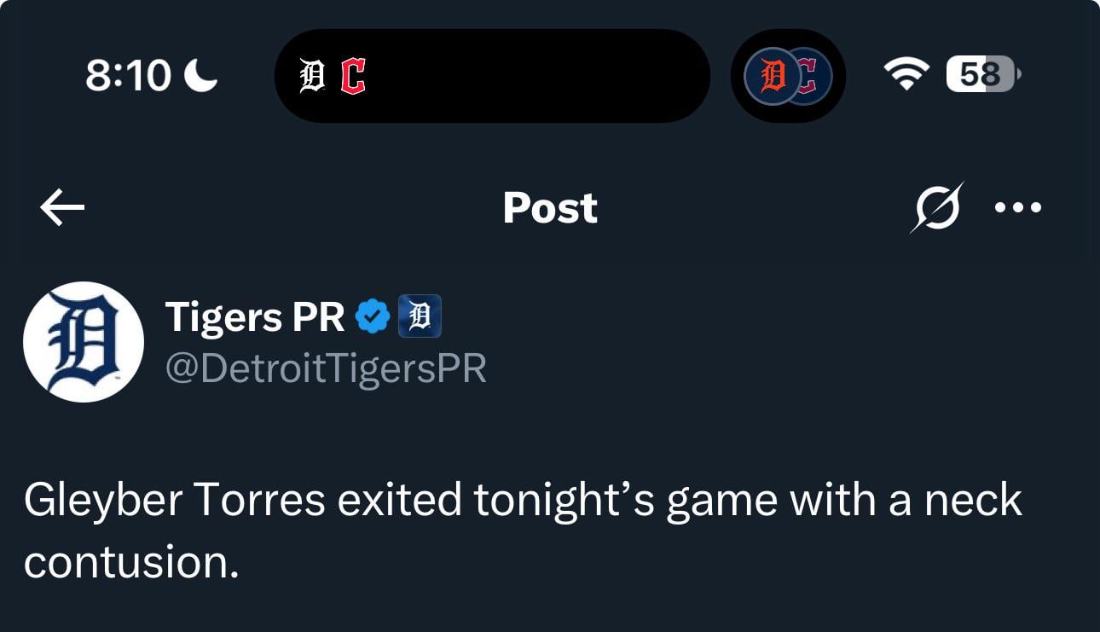Tap the 8:10 clock in status bar

click(128, 75)
